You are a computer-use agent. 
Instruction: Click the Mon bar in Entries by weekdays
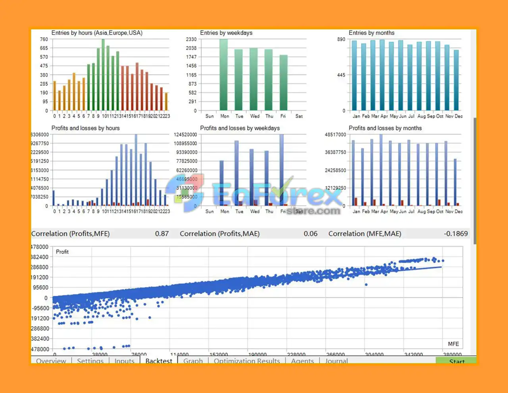[224, 75]
